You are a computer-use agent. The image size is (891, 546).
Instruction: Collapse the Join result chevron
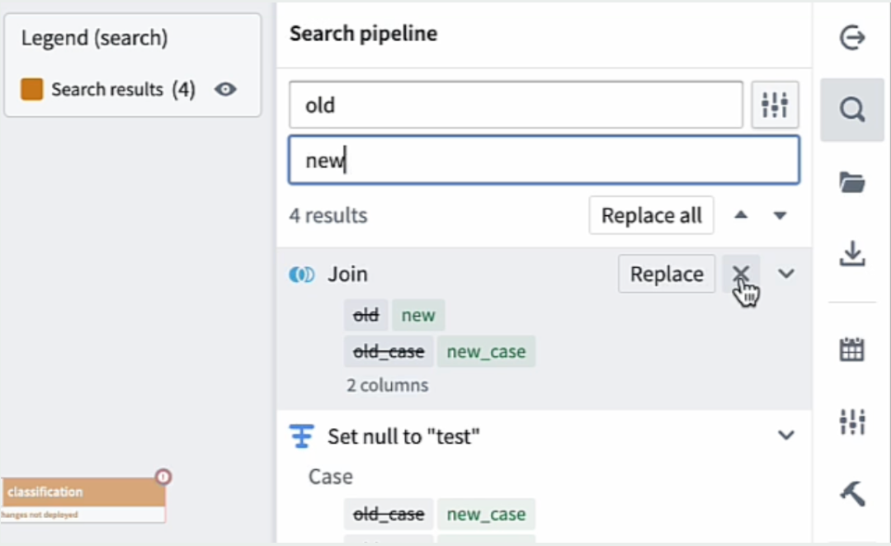786,274
